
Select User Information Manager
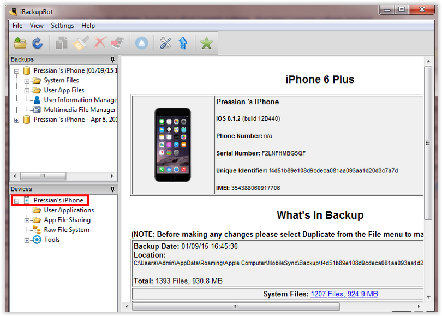80,100
